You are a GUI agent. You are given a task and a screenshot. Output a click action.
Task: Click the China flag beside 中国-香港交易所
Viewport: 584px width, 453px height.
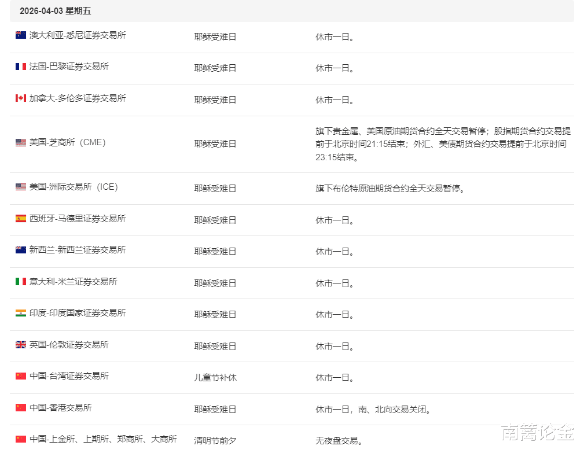tap(20, 408)
